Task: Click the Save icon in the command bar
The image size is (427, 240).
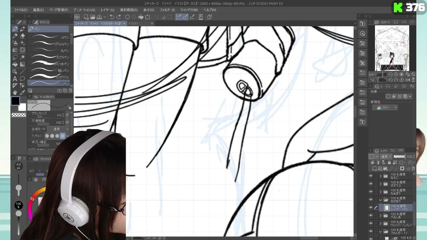Action: tap(99, 17)
